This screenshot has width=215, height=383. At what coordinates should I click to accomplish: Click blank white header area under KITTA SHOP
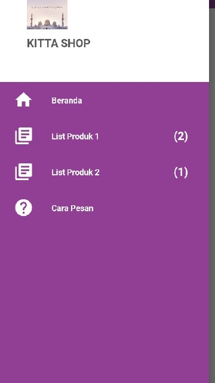point(105,66)
